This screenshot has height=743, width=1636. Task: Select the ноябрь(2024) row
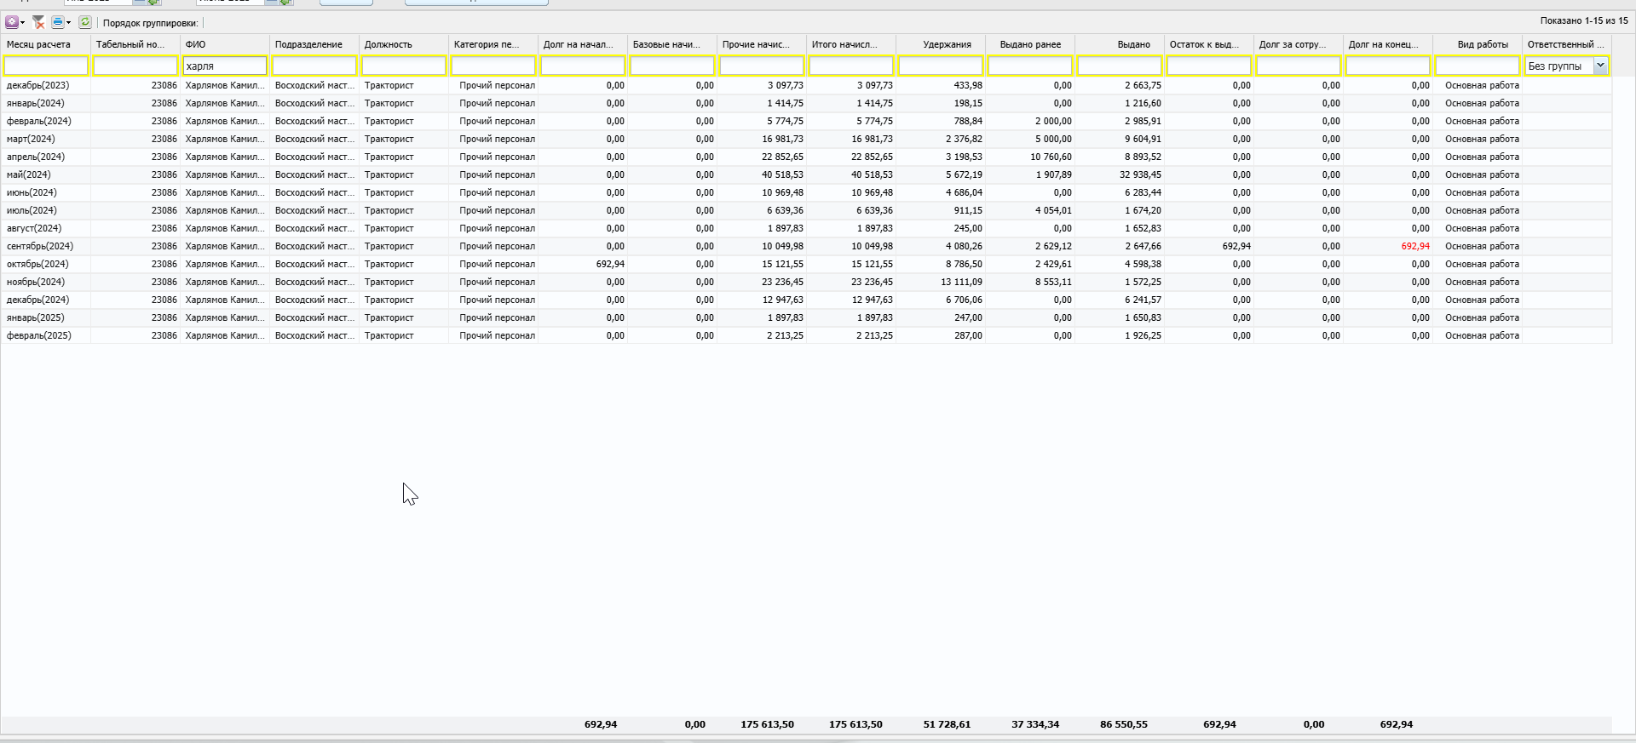[x=806, y=282]
